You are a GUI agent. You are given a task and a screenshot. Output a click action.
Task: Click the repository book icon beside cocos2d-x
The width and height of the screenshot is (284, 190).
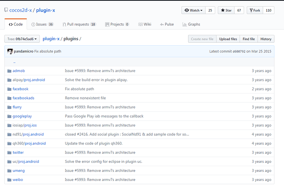point(5,10)
